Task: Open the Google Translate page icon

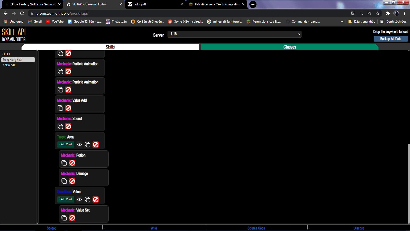Action: (353, 13)
